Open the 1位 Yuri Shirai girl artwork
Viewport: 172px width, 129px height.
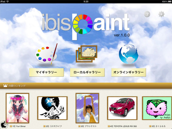(17, 108)
